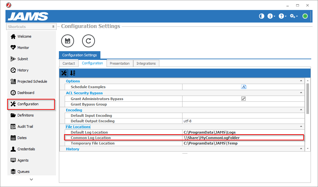Collapse the Options category
Viewport: 318px width, 187px height.
pyautogui.click(x=301, y=81)
